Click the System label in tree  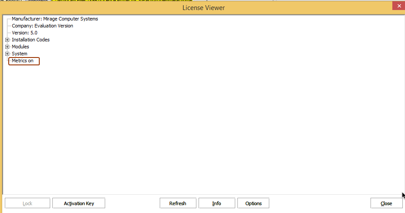click(x=19, y=54)
